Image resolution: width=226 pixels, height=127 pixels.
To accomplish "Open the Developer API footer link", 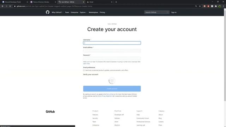I will click(119, 115).
